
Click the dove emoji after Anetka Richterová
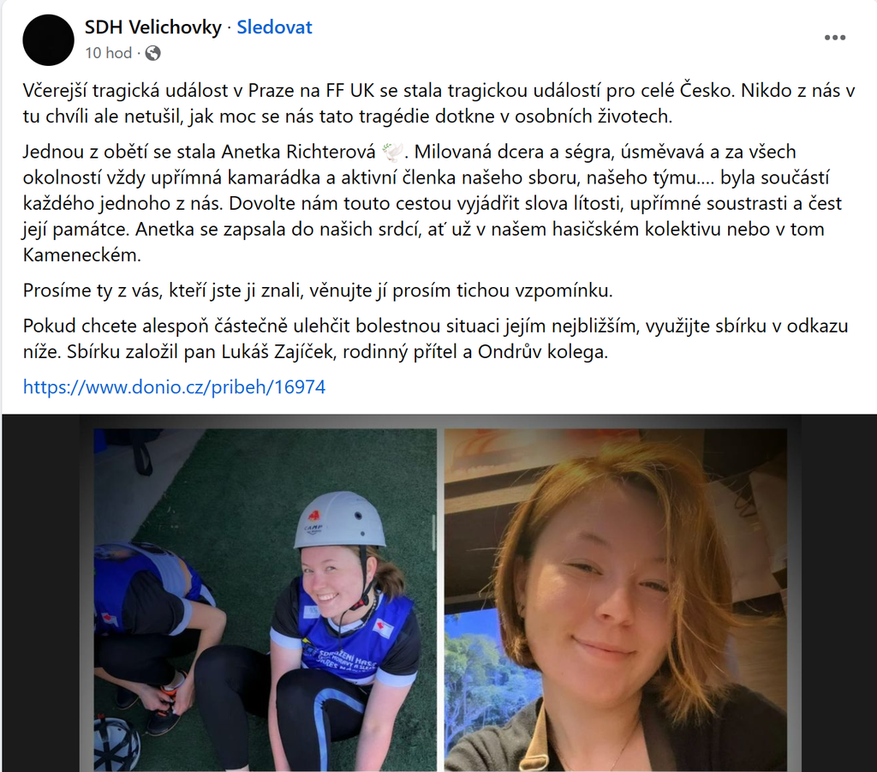393,152
